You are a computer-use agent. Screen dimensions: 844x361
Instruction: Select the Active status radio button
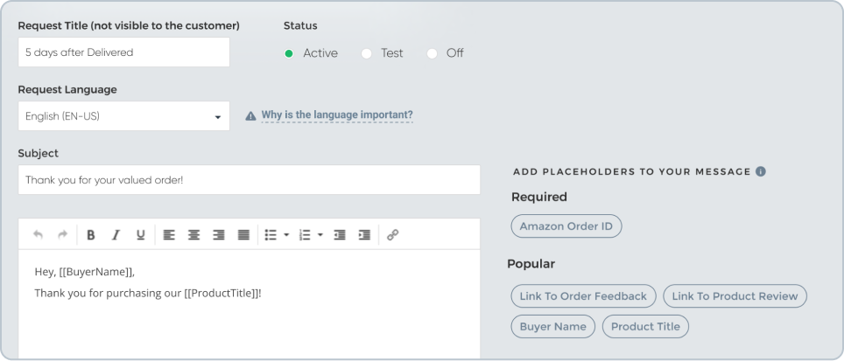[x=289, y=53]
